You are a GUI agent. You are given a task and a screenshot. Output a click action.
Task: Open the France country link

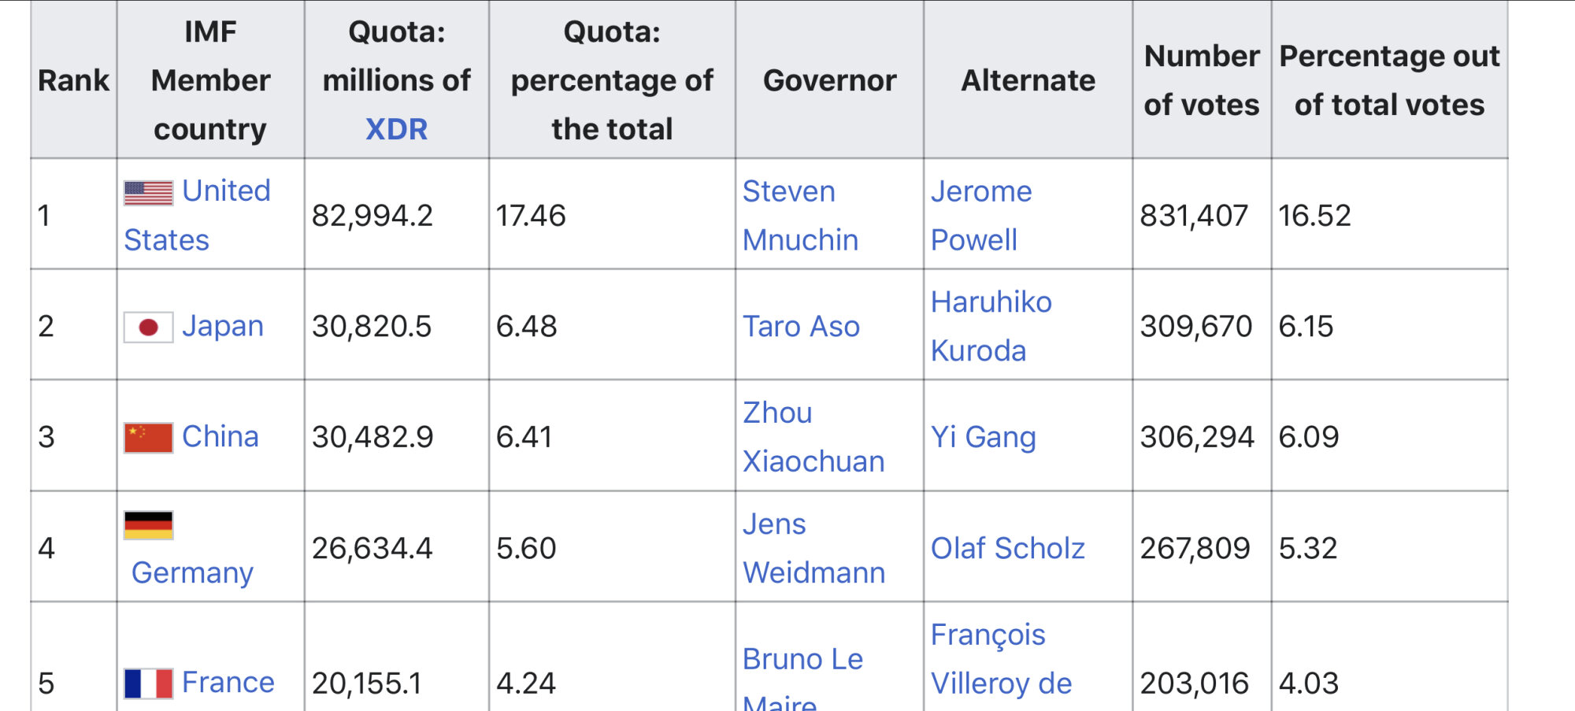pyautogui.click(x=228, y=682)
